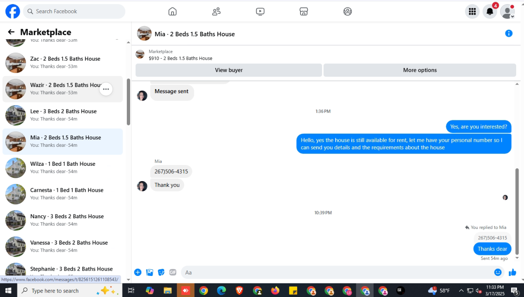
Task: Open Windows notification center icon
Action: point(515,290)
